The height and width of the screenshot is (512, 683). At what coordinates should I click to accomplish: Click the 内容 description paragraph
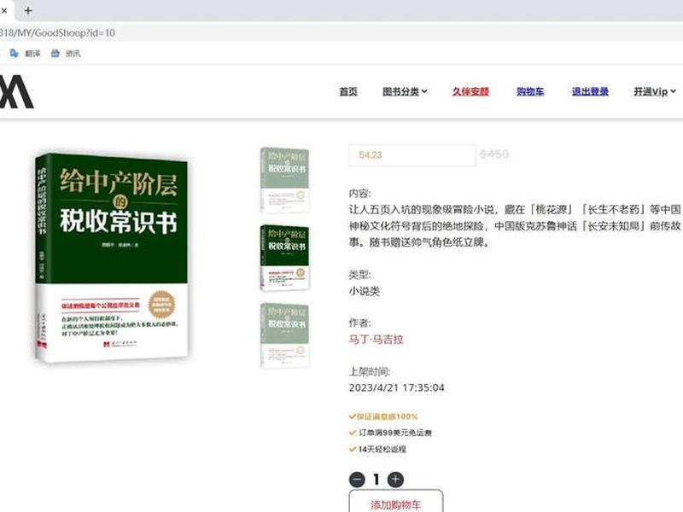tap(515, 226)
